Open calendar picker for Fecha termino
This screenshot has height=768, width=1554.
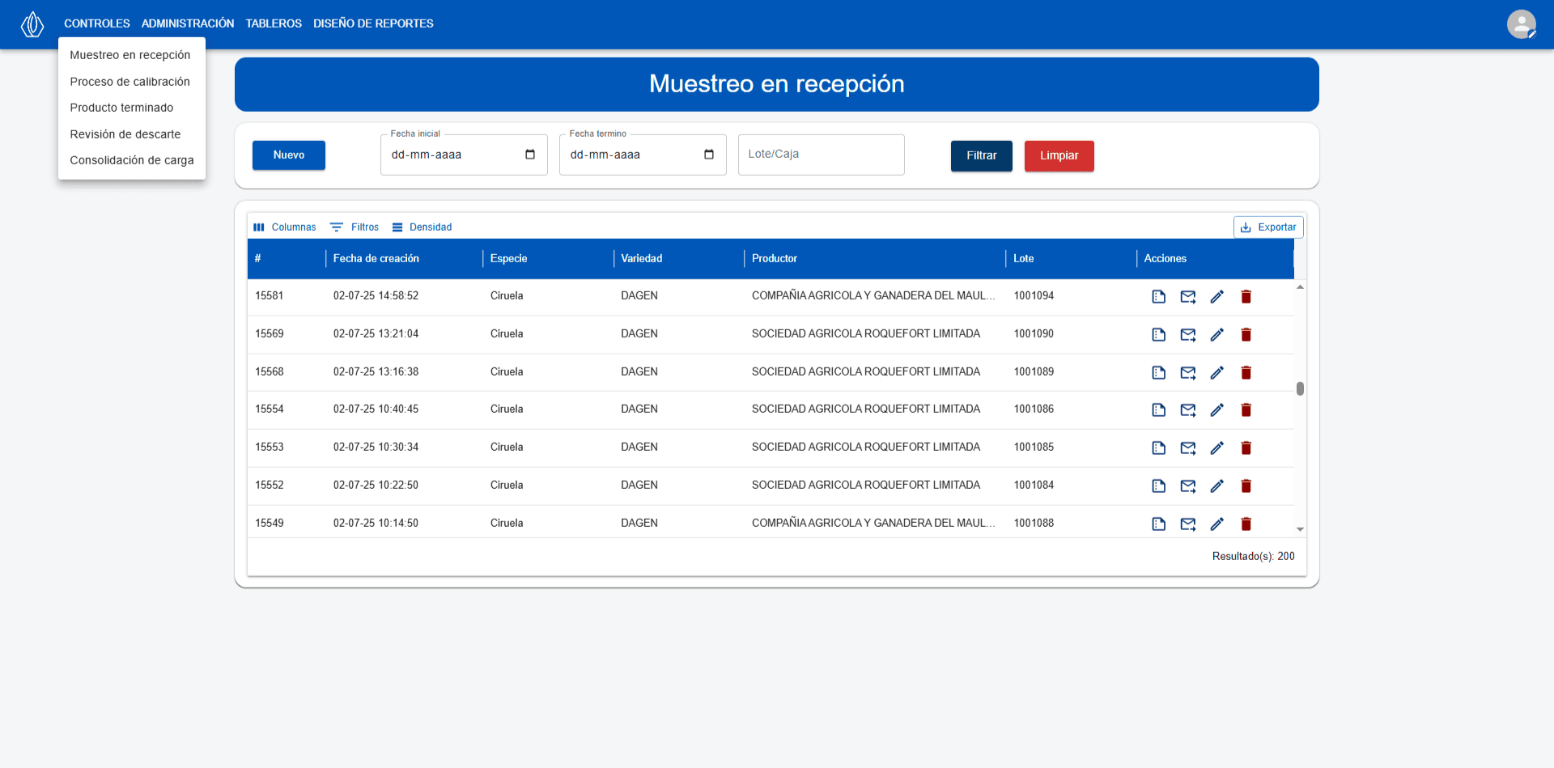coord(709,155)
